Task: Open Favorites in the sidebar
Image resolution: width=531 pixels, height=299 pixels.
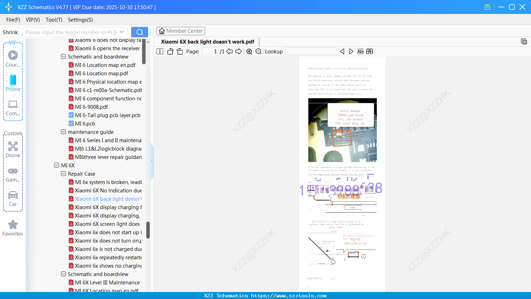Action: 13,228
